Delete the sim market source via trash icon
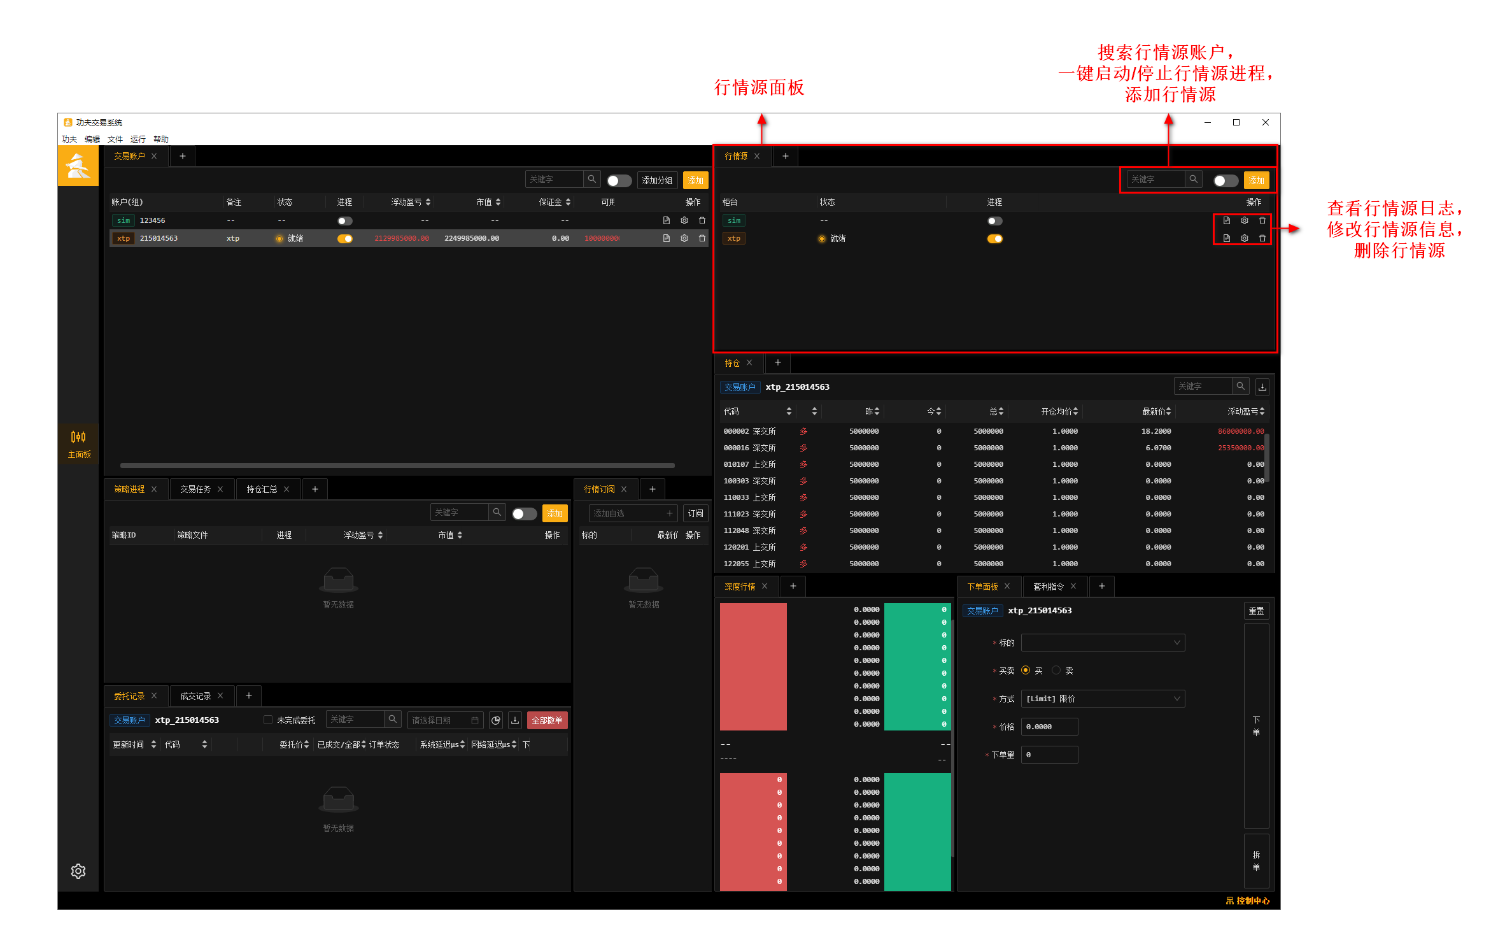Screen dimensions: 1498x926 [x=1262, y=220]
